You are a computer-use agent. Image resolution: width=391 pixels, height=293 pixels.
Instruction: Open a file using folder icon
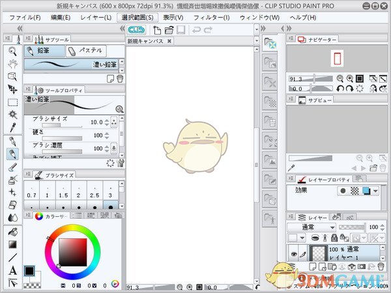pyautogui.click(x=169, y=30)
